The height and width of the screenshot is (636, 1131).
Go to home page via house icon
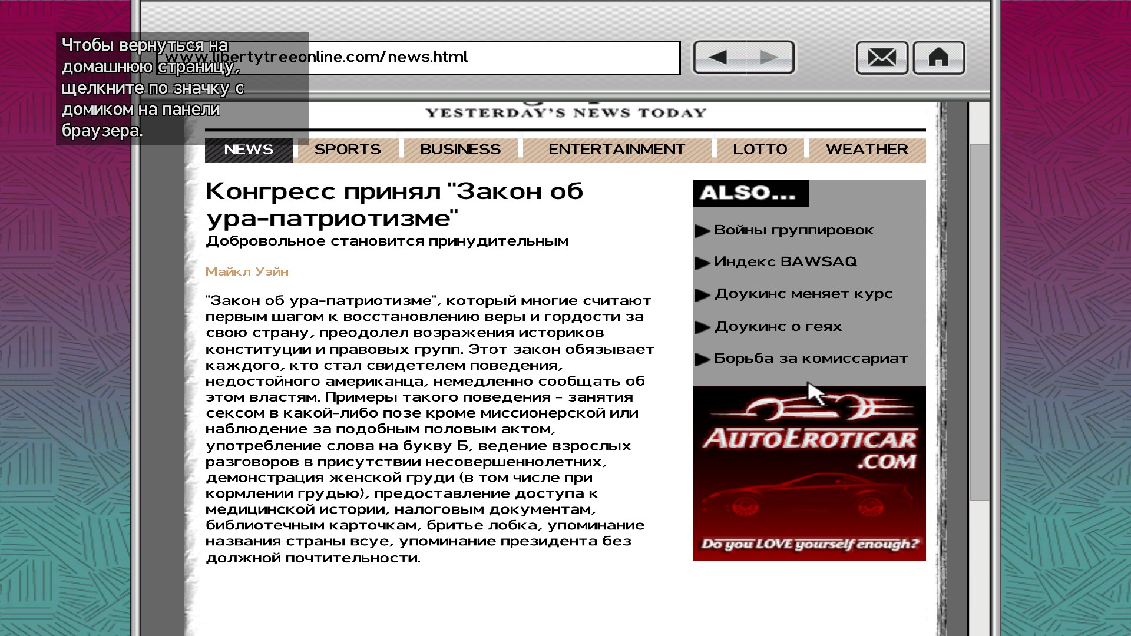[x=938, y=58]
